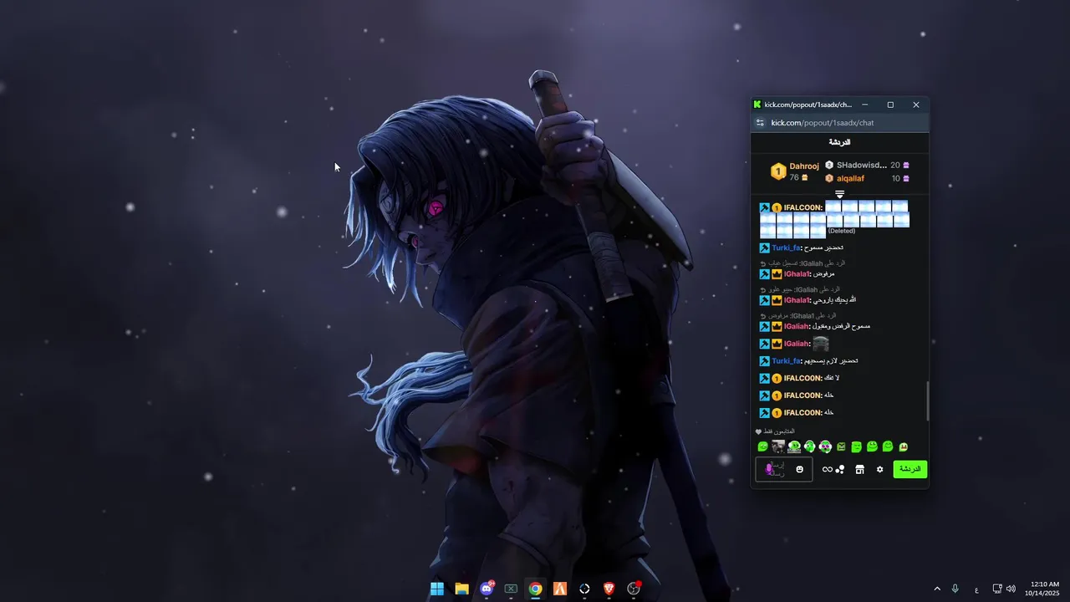The width and height of the screenshot is (1070, 602).
Task: Click the "الله يحيك ياروحي" message text
Action: (835, 300)
